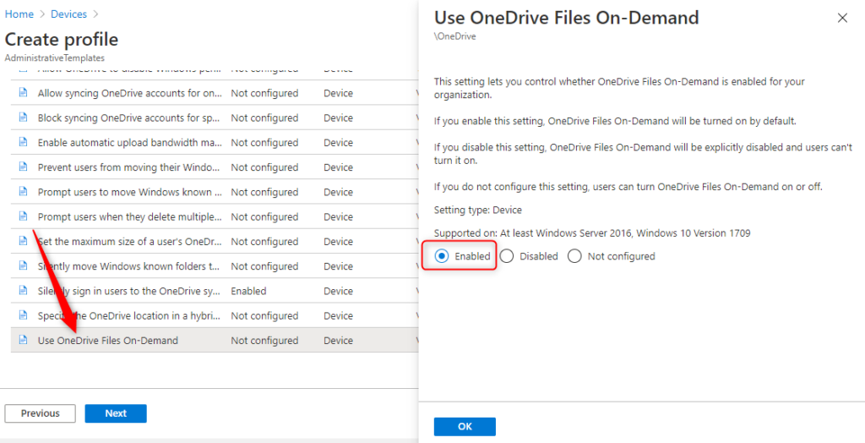Click document icon for Prompt users to move Windows known
Image resolution: width=865 pixels, height=443 pixels.
[x=23, y=192]
